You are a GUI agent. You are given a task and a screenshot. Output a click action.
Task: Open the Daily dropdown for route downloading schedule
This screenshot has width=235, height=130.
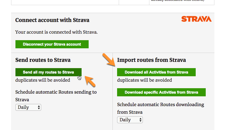tap(130, 120)
